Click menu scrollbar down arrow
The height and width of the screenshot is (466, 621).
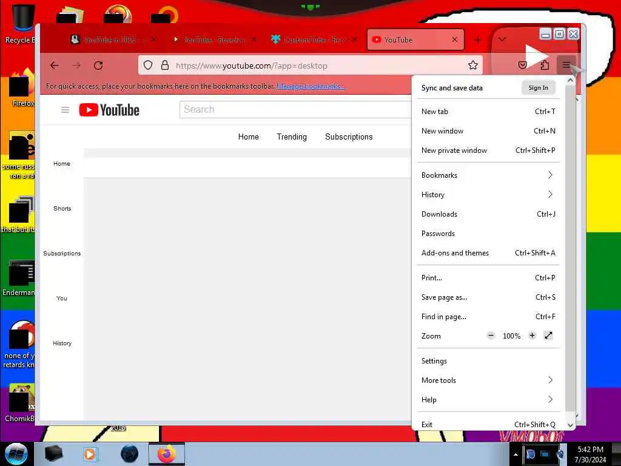570,425
